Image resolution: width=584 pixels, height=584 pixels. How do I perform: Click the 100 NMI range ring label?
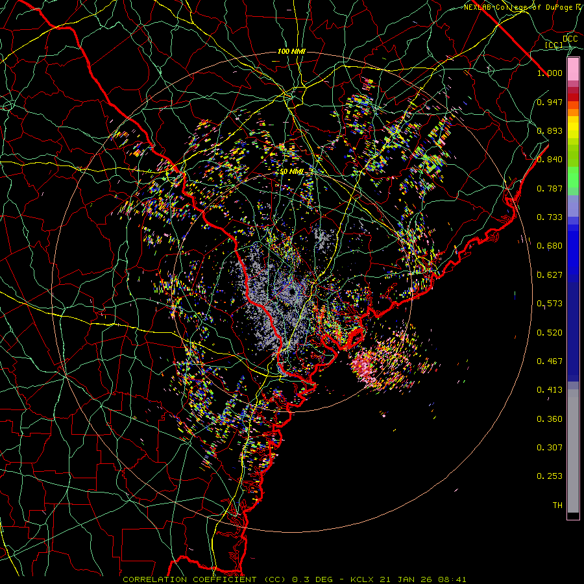click(x=291, y=51)
